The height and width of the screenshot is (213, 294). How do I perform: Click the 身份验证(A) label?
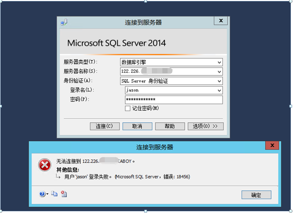click(78, 80)
